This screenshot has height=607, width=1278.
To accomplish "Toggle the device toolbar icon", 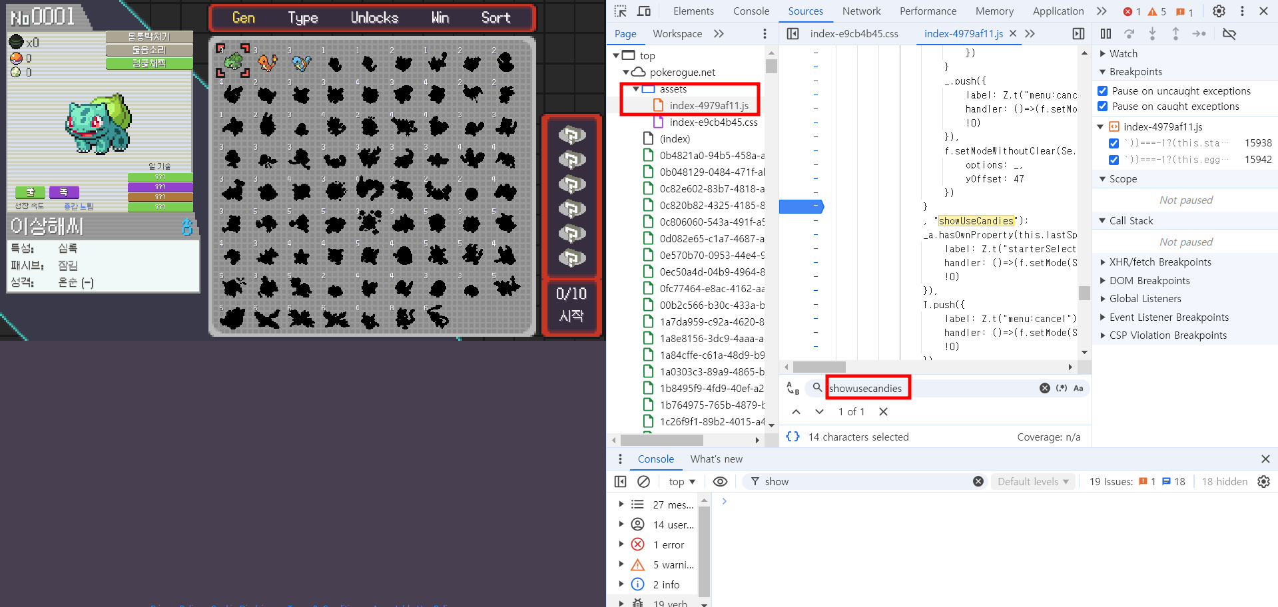I will point(644,11).
